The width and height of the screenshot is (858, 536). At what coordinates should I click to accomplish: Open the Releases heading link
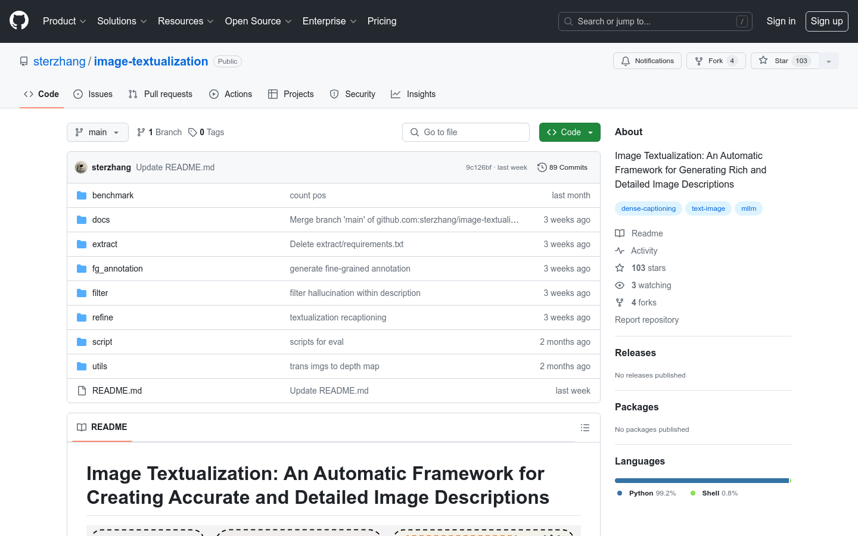635,353
